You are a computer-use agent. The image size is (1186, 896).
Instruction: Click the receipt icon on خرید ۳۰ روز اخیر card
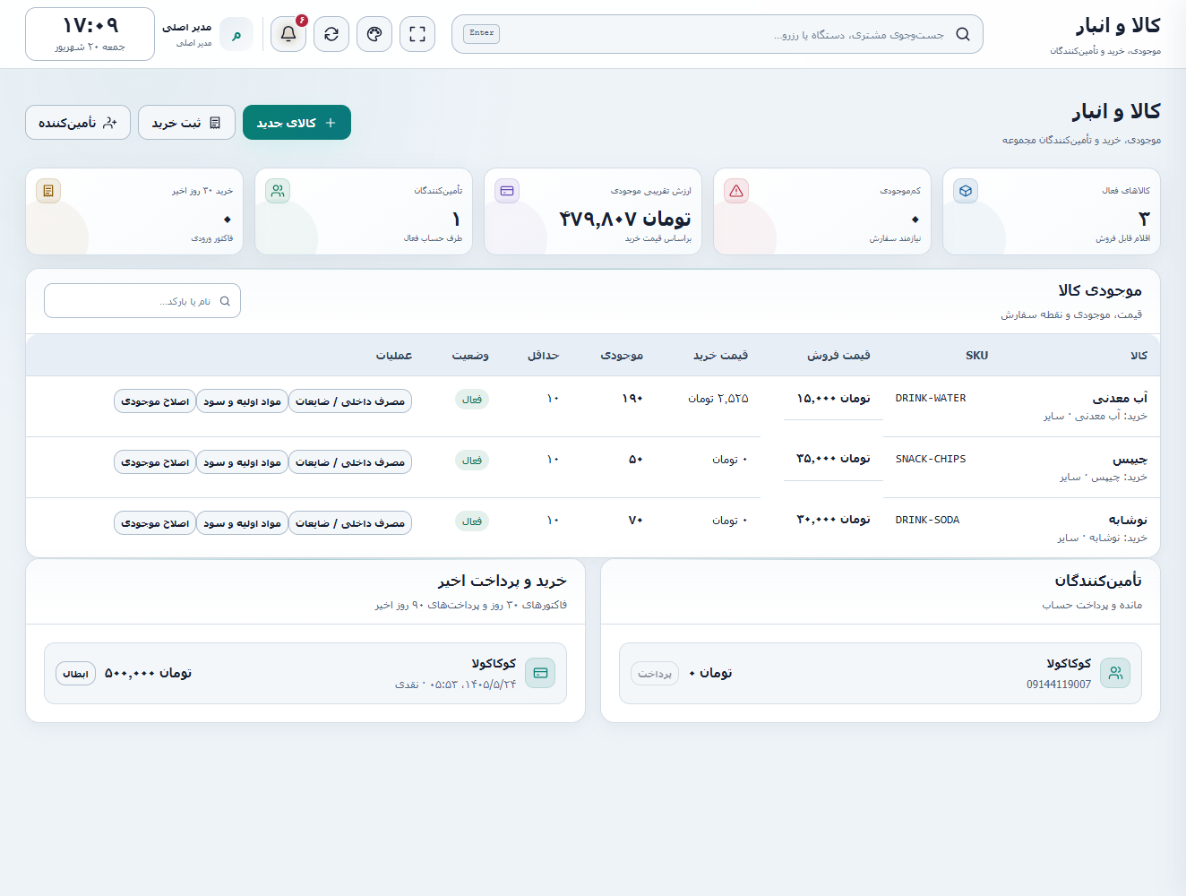(48, 191)
